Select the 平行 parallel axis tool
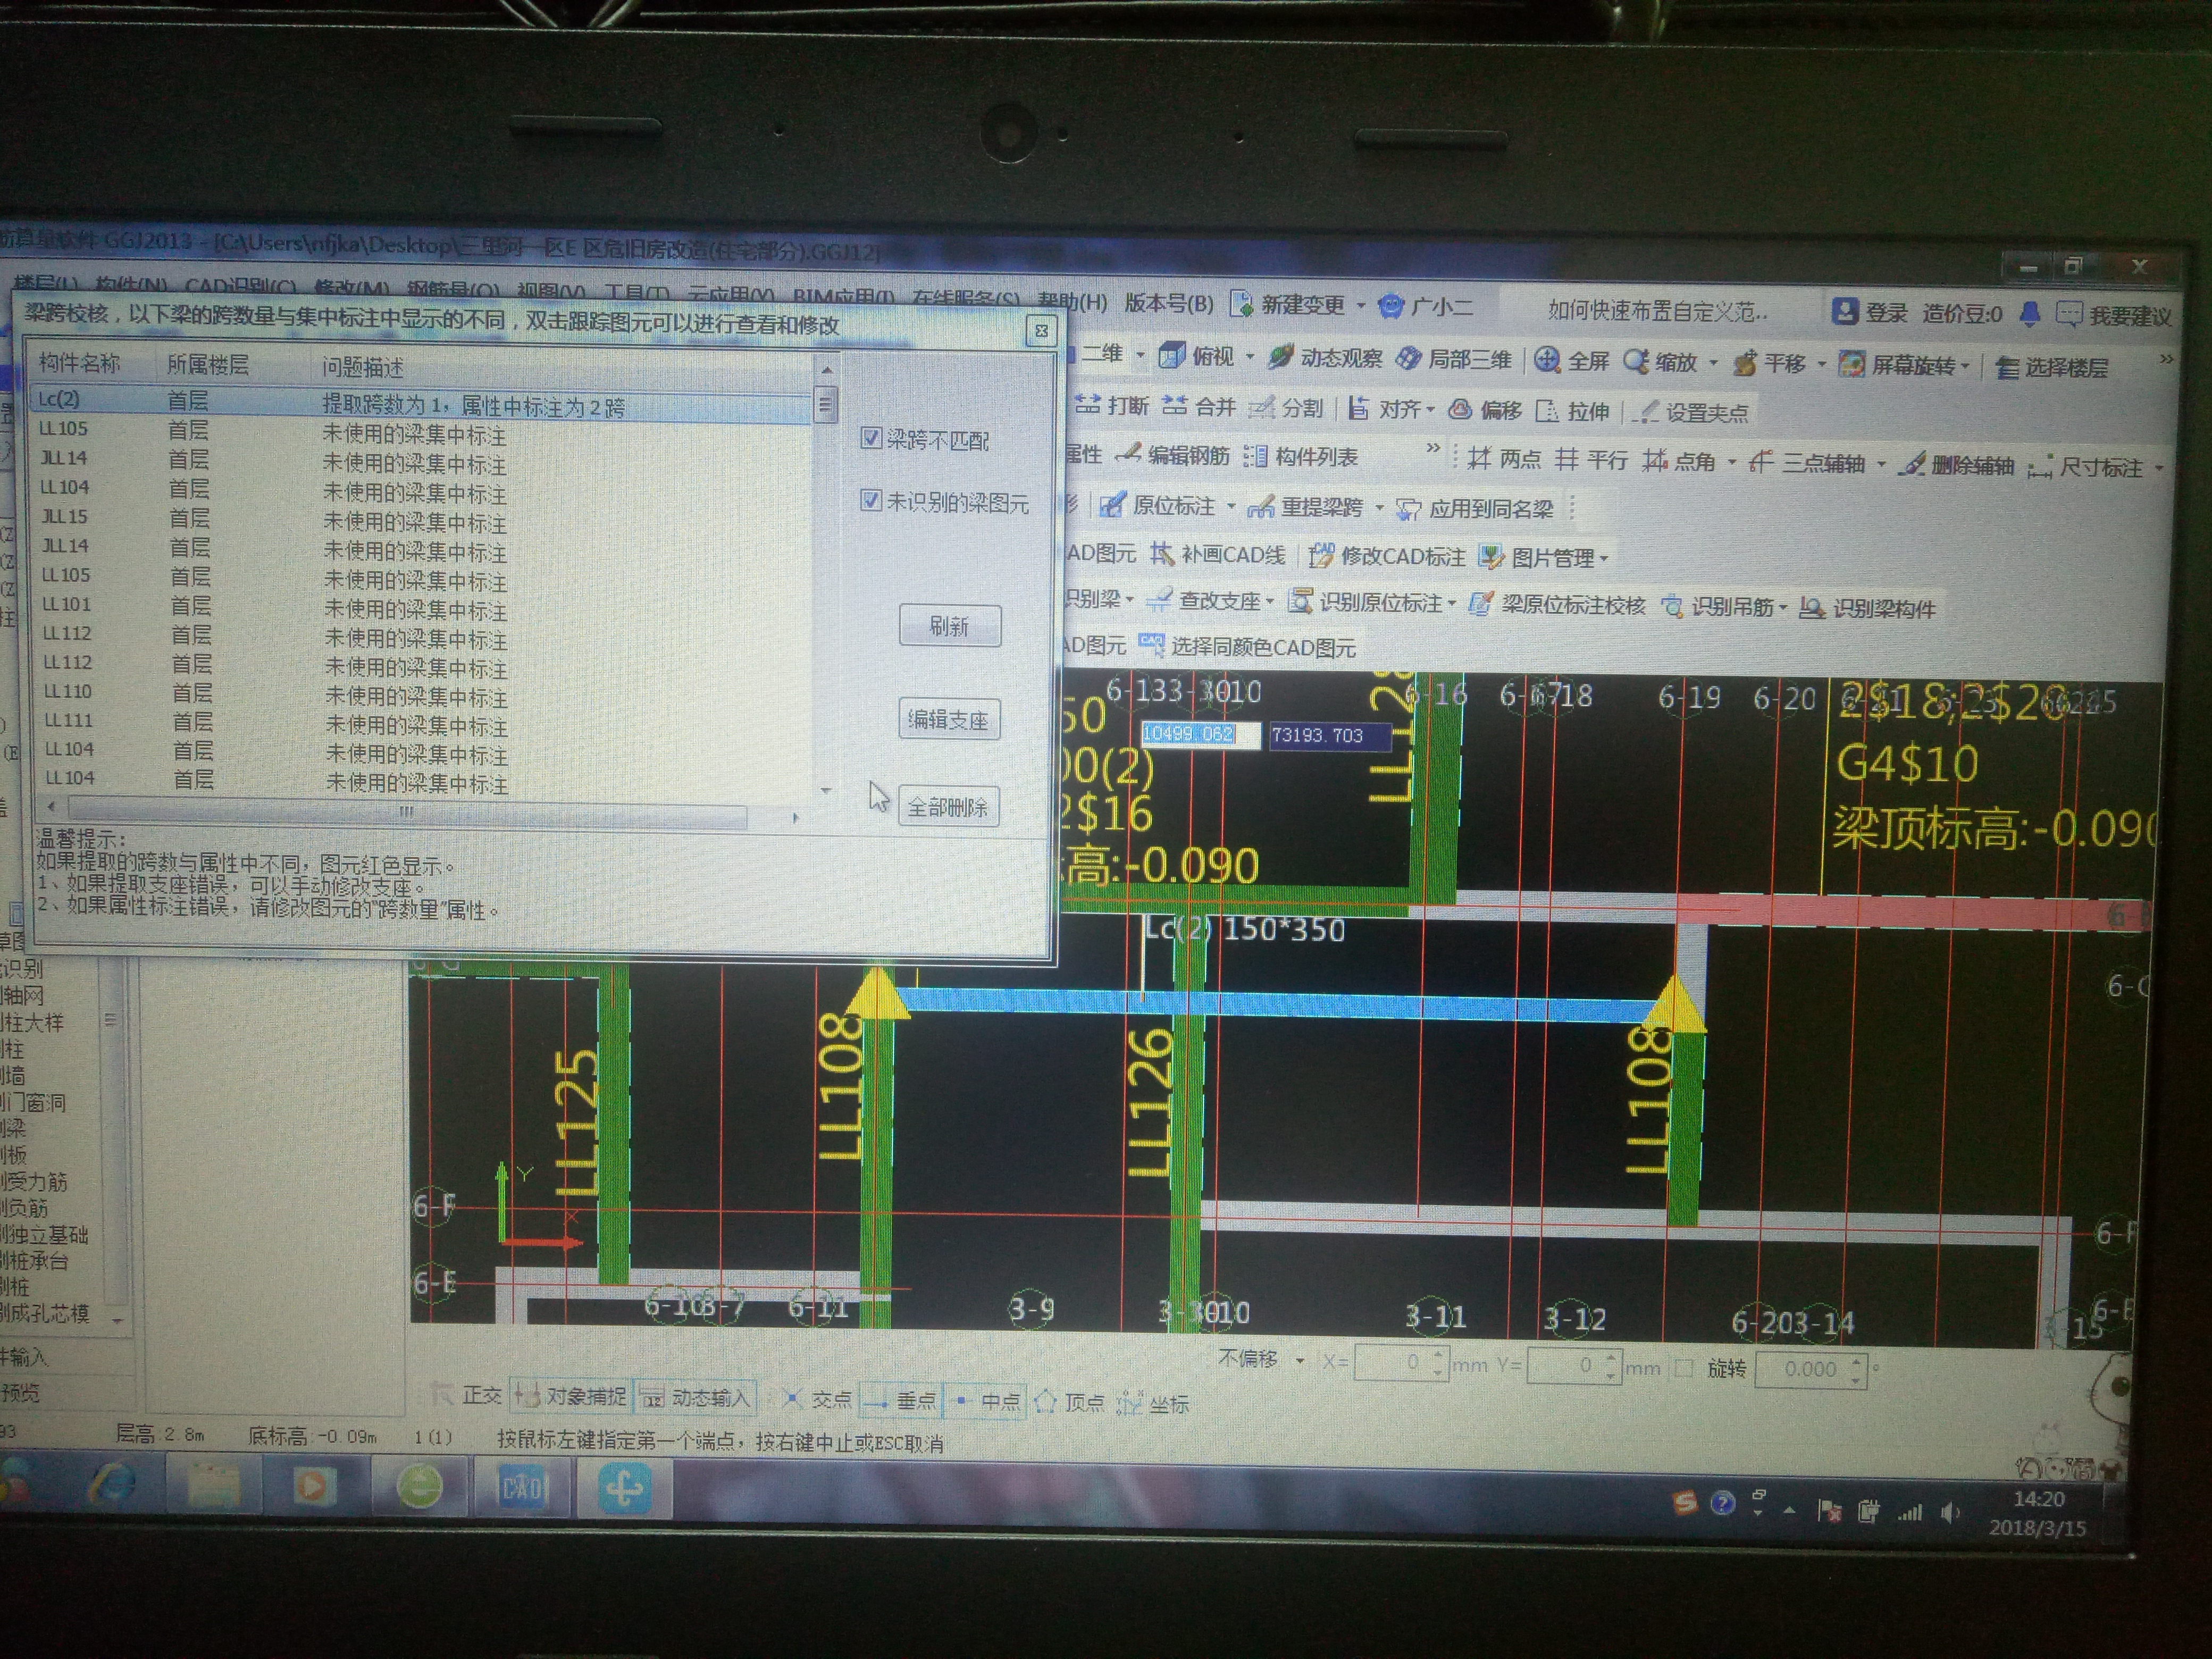2212x1659 pixels. coord(1591,460)
